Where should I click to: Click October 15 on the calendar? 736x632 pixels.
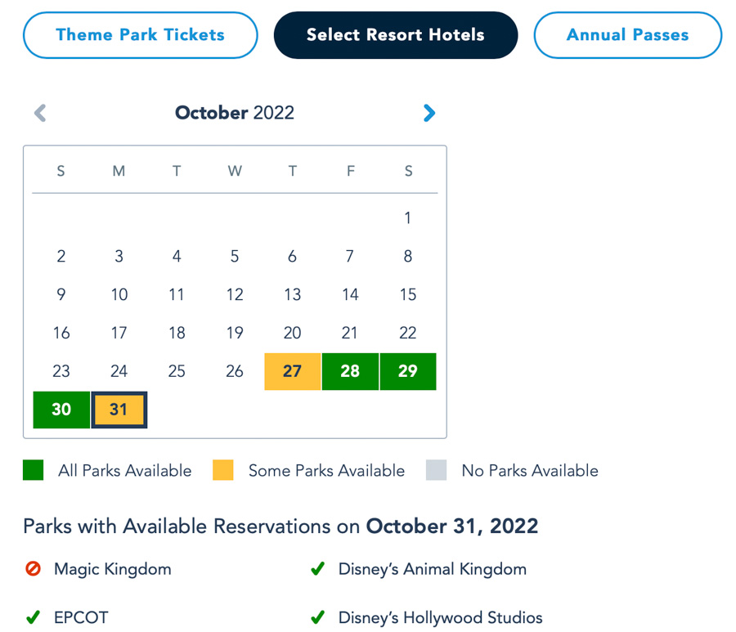tap(407, 294)
